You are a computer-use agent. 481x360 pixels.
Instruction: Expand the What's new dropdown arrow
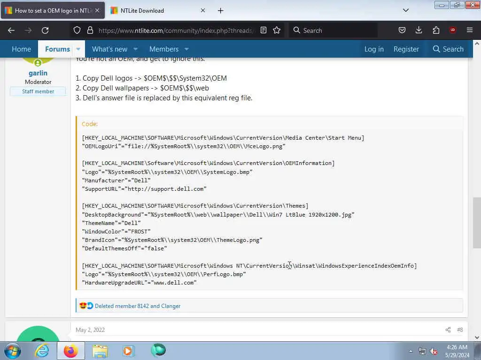[135, 49]
